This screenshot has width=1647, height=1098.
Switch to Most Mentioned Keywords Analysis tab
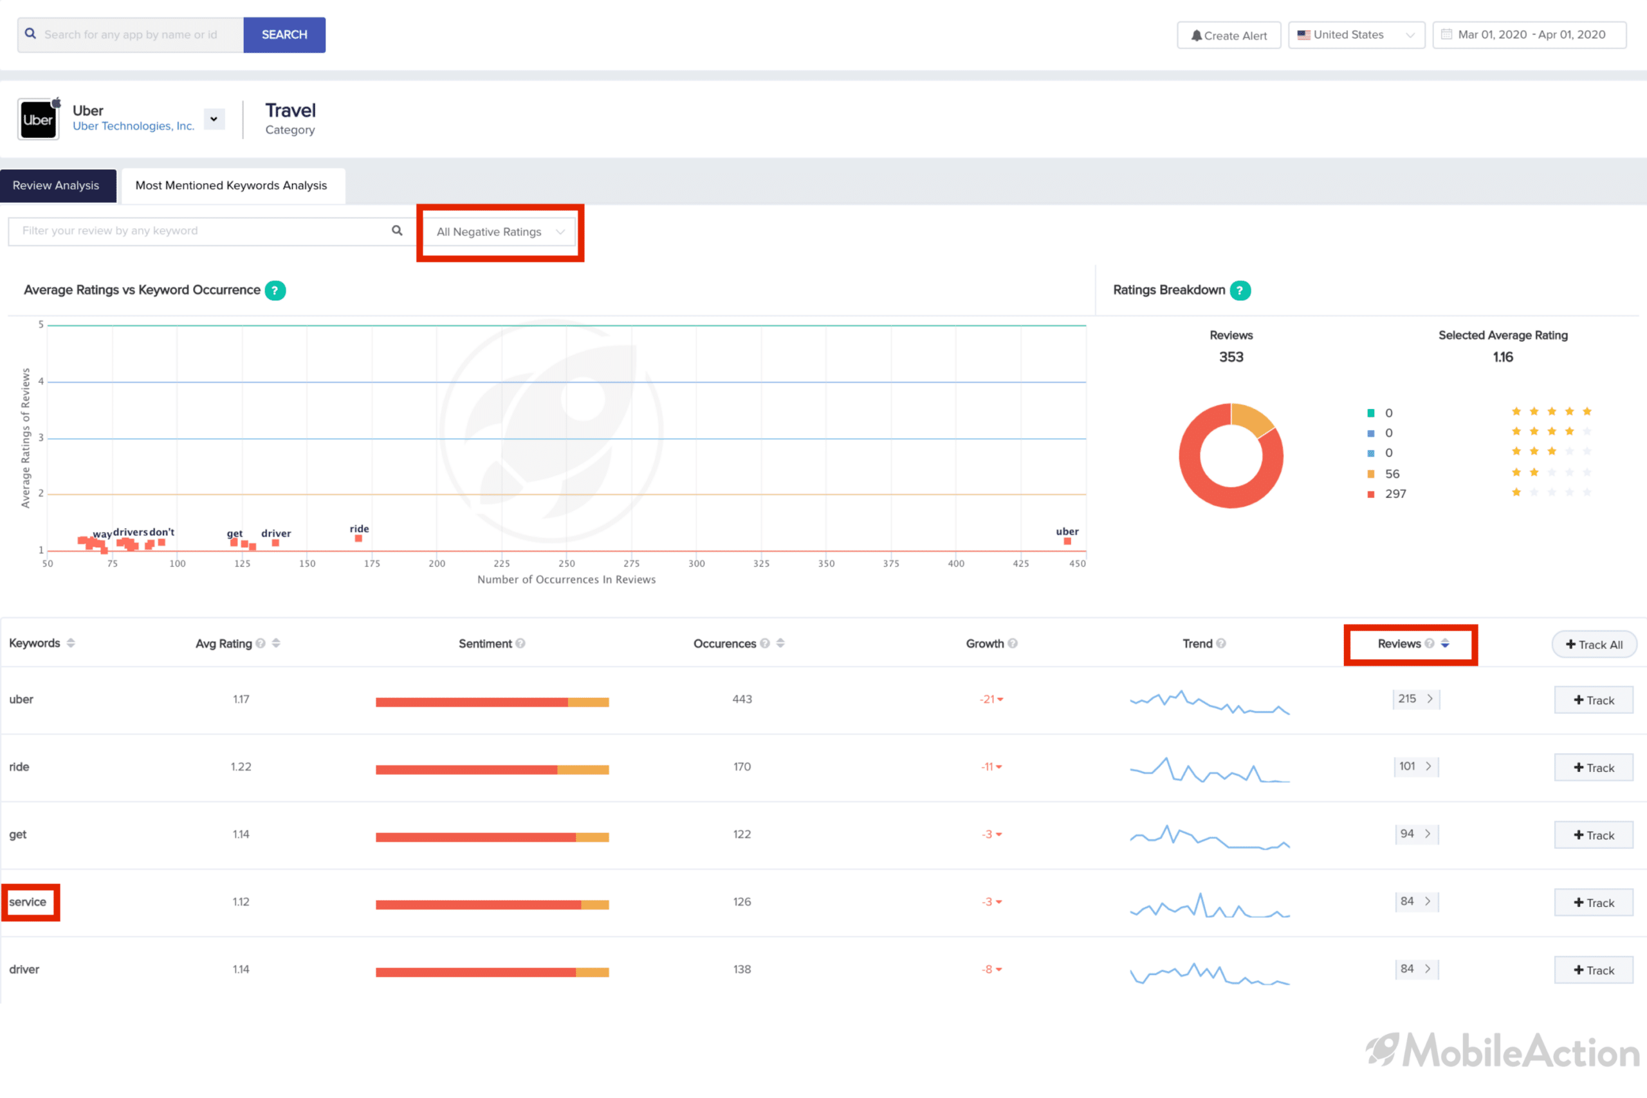click(x=232, y=185)
